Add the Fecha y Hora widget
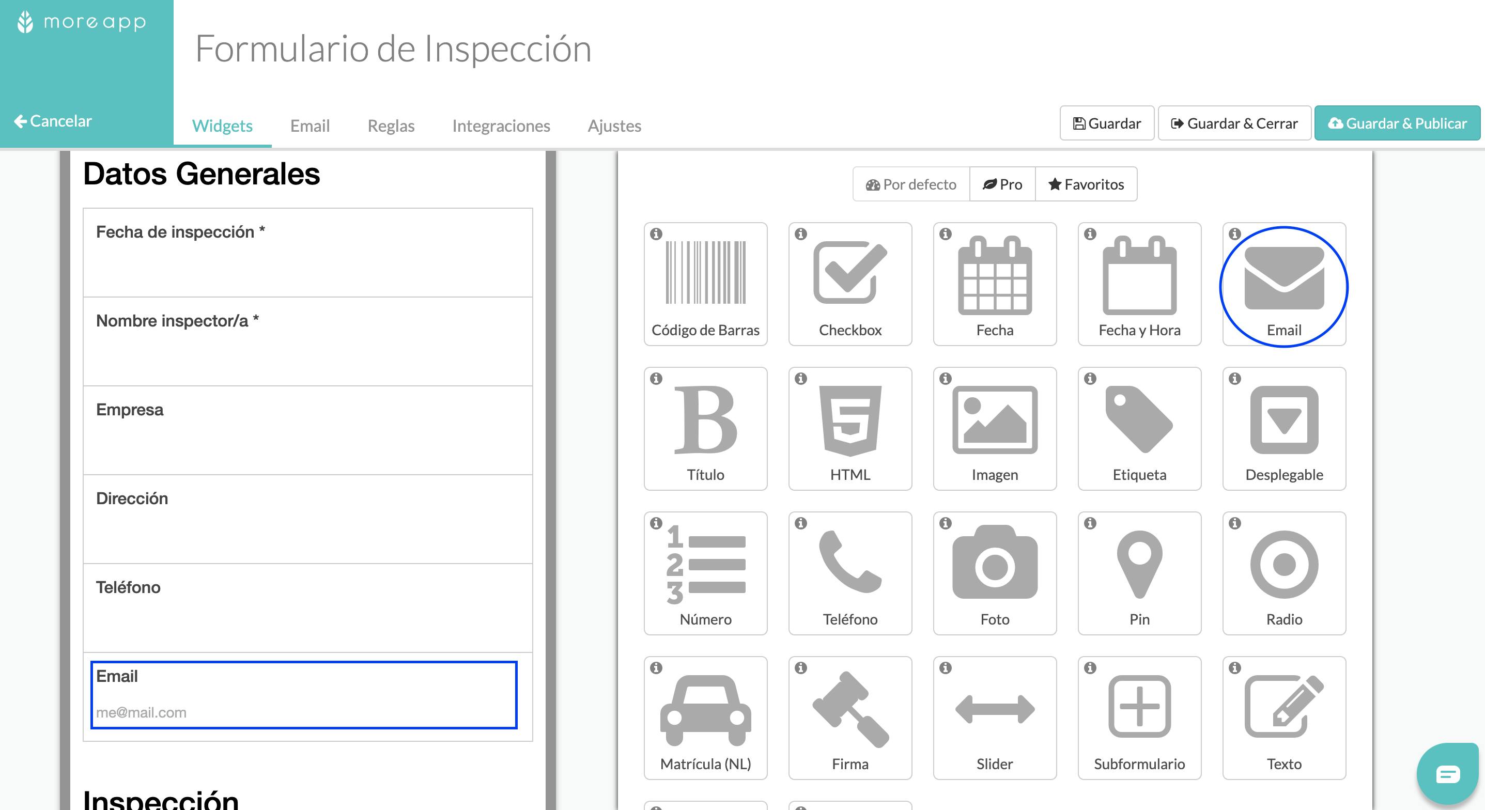Screen dimensions: 1485x810 [x=1140, y=284]
